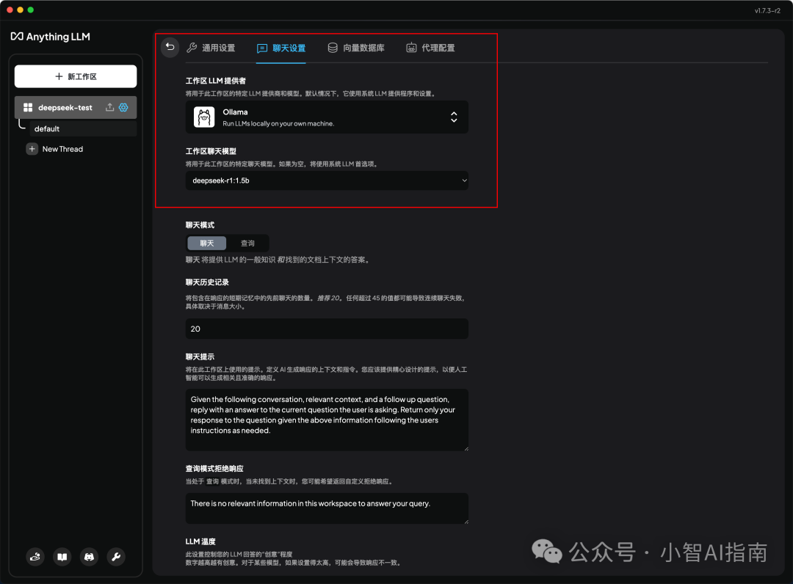This screenshot has width=793, height=584.
Task: Click the robot icon of 代理配置
Action: pyautogui.click(x=411, y=48)
